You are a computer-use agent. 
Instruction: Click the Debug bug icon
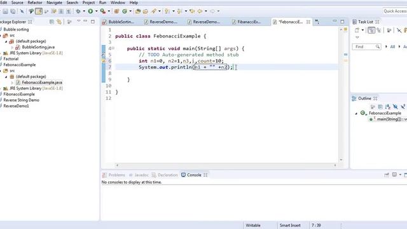78,11
